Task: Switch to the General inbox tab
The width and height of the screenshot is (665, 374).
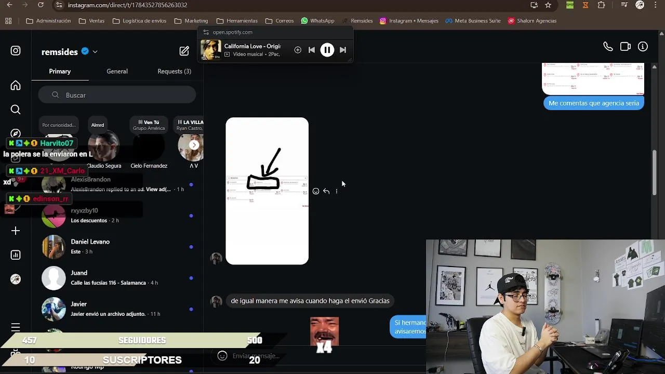Action: [x=117, y=71]
